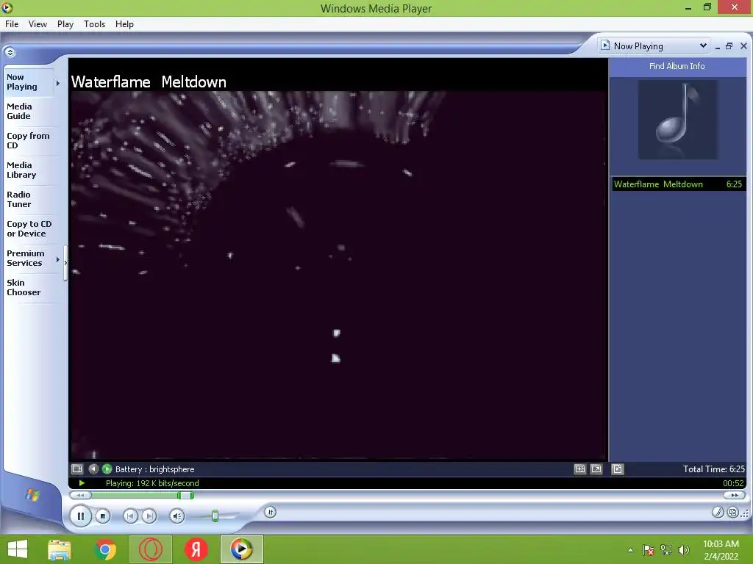
Task: Adjust the volume slider knob
Action: [x=215, y=516]
